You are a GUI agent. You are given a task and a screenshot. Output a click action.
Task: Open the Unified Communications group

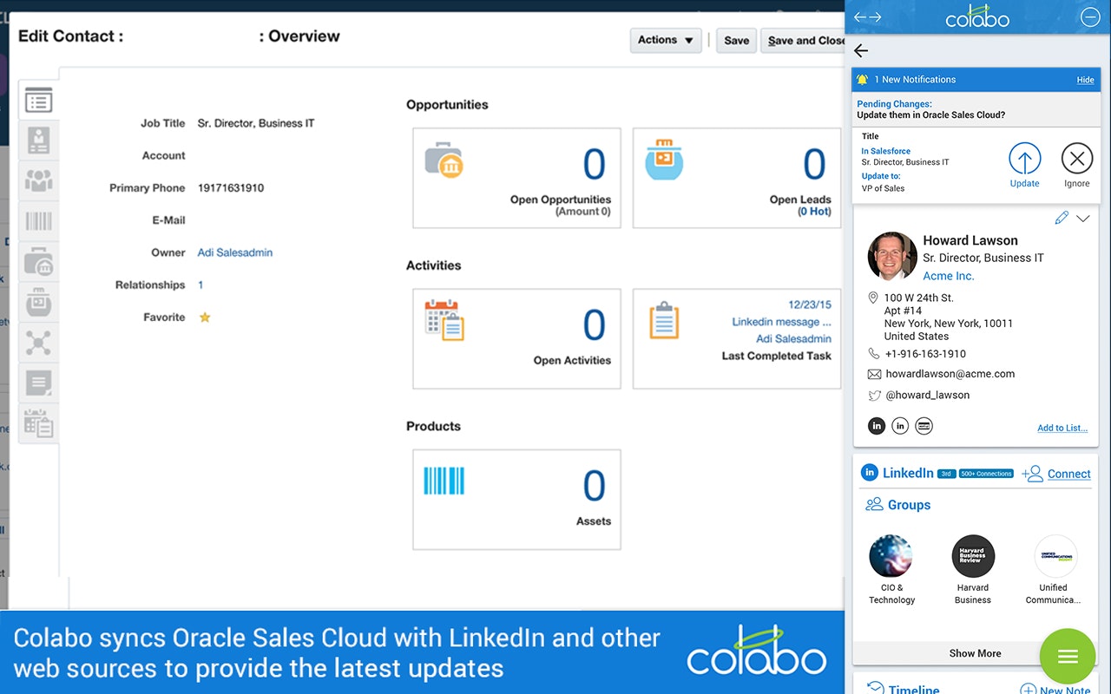(x=1054, y=570)
